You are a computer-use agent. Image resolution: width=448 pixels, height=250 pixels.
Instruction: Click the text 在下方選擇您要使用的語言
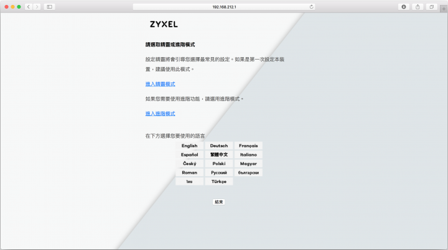175,136
